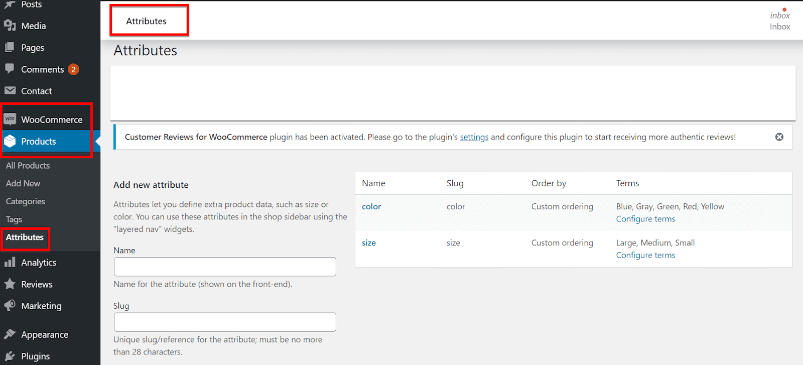Click Custom ordering in size row
This screenshot has height=365, width=803.
(x=562, y=242)
